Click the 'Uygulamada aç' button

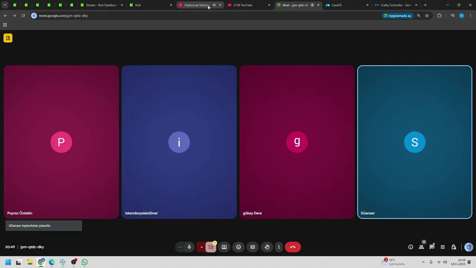[397, 16]
